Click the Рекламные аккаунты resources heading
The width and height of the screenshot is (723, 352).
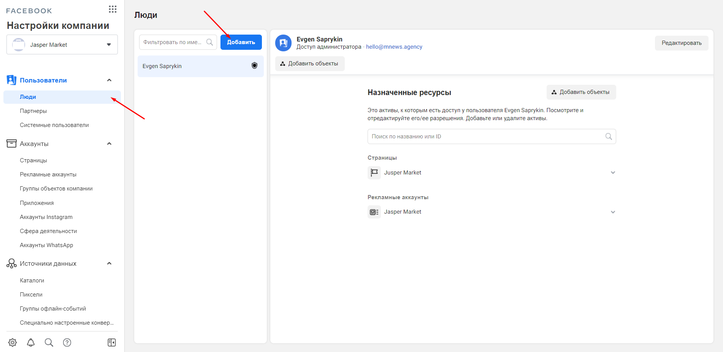coord(398,197)
